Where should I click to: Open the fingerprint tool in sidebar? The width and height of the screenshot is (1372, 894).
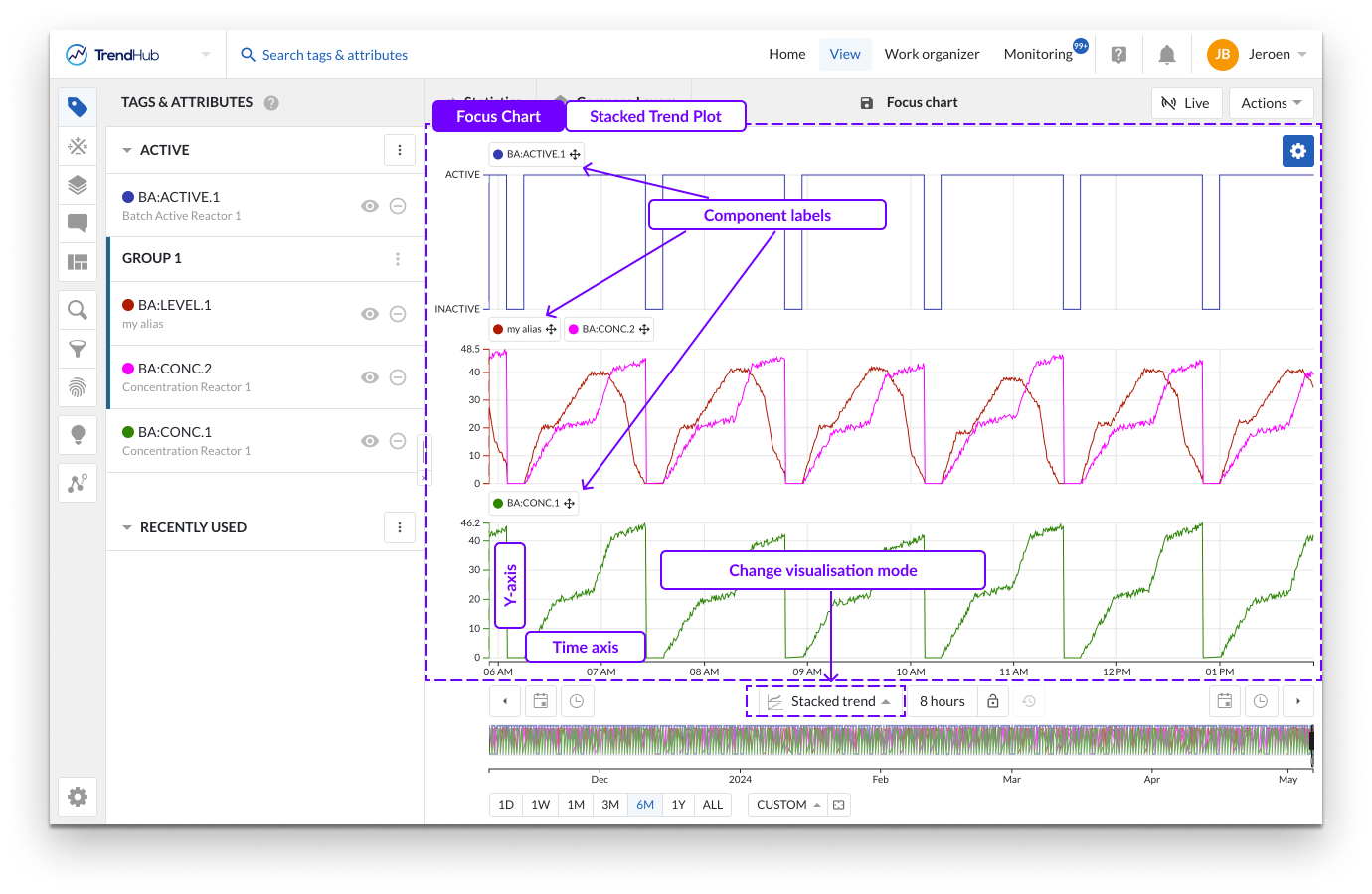78,387
